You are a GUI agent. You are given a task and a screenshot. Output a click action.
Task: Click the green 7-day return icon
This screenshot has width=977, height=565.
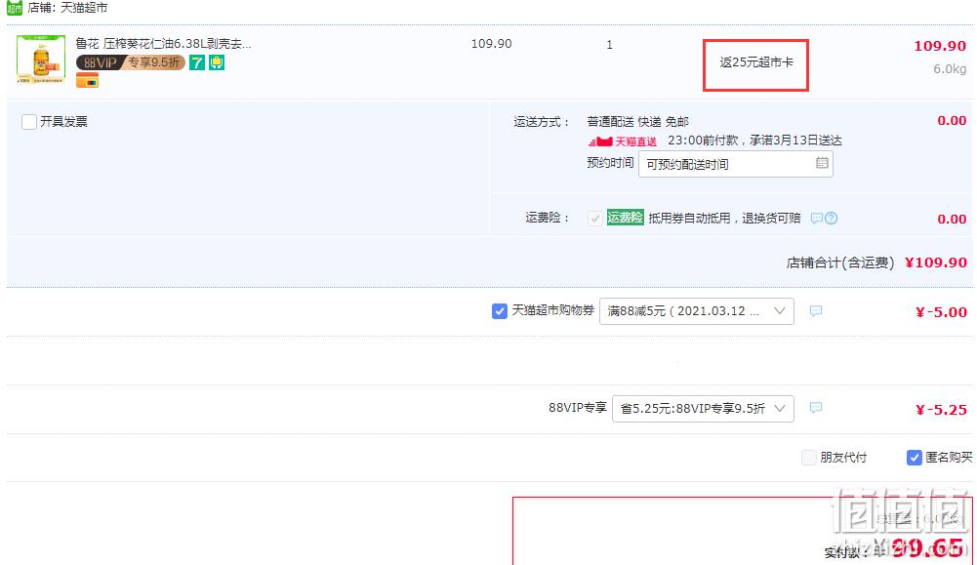pos(197,62)
